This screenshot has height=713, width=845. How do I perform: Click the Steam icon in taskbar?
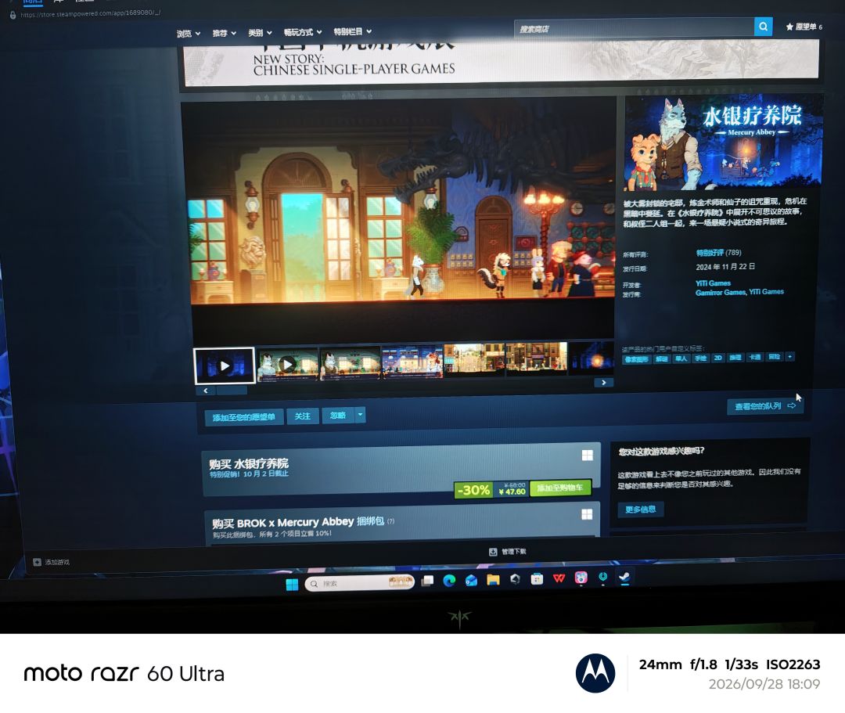(624, 577)
